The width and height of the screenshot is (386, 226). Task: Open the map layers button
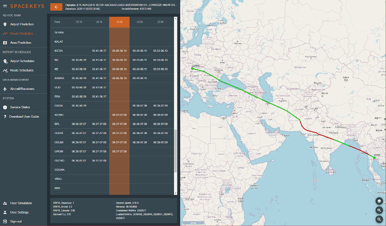[379, 201]
